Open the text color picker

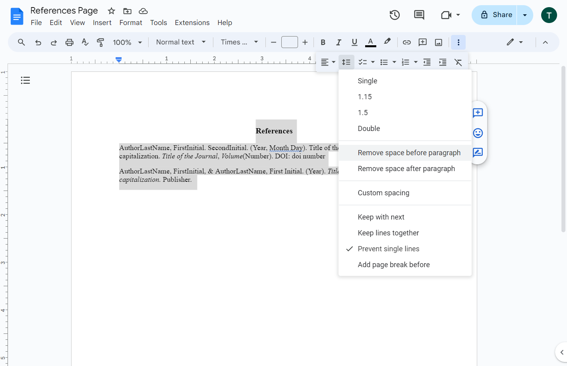tap(370, 42)
